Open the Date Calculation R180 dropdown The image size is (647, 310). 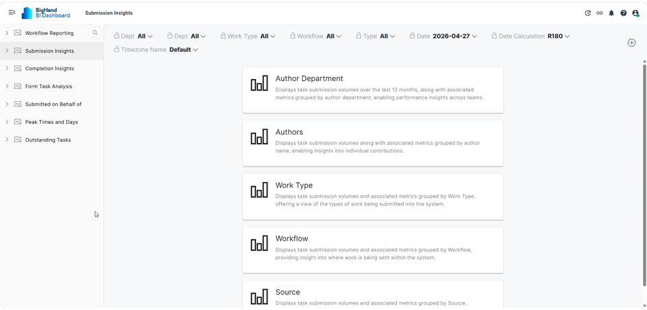click(x=559, y=36)
